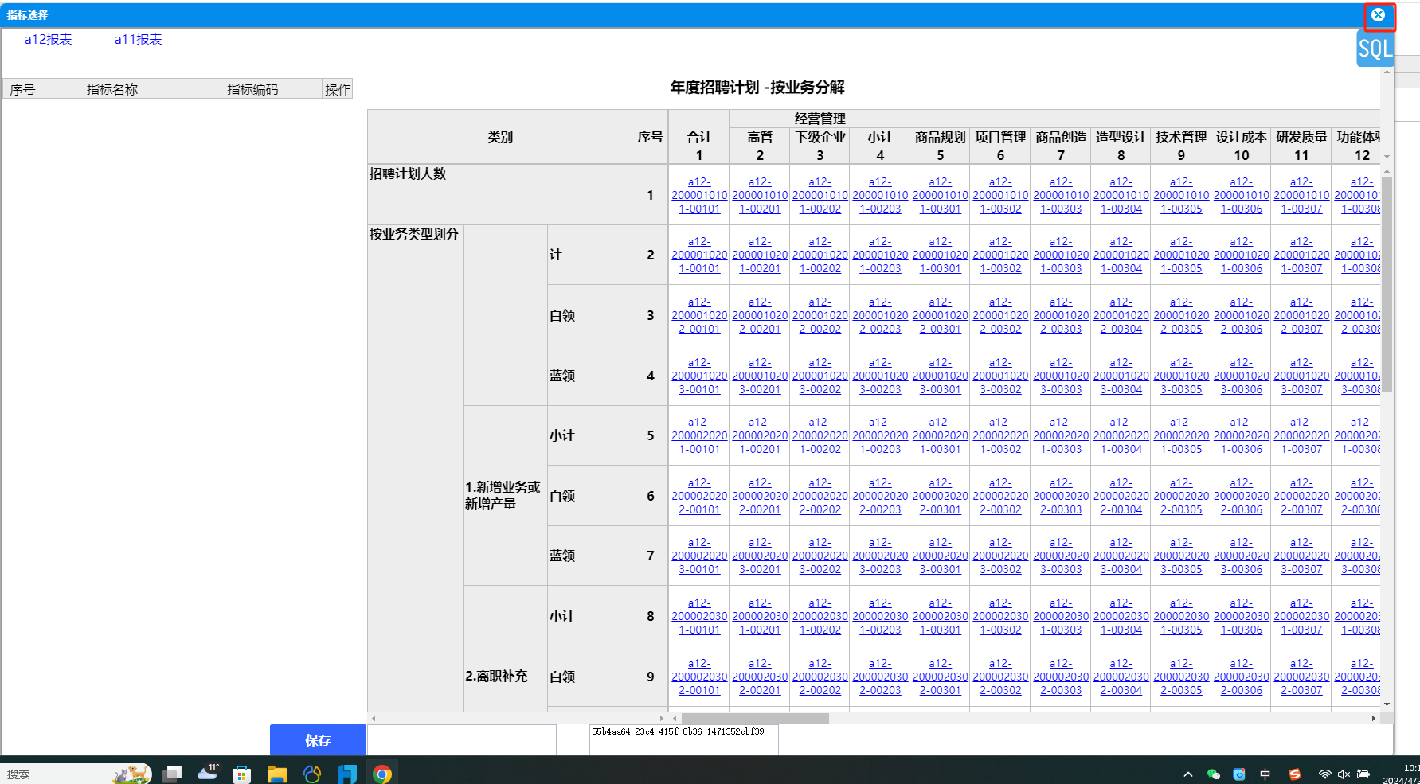Open link a12-2000010101-00201 under 高管
The width and height of the screenshot is (1420, 784).
coord(760,195)
